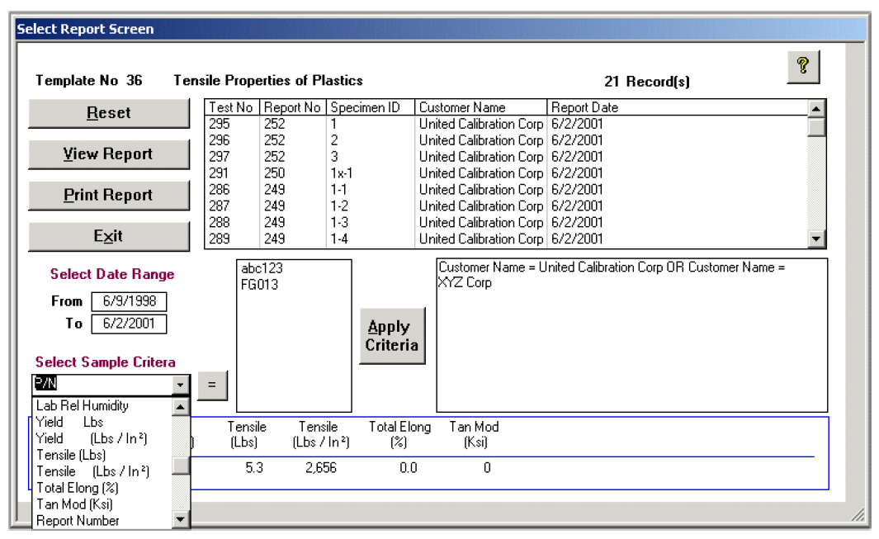Select the row with Test No 286
This screenshot has height=539, width=879.
point(506,190)
